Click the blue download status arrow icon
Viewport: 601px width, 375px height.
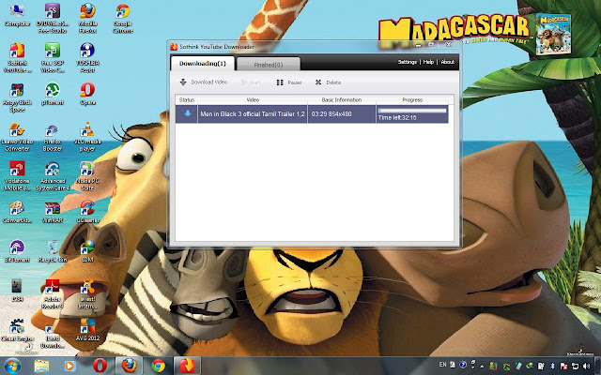[x=188, y=113]
